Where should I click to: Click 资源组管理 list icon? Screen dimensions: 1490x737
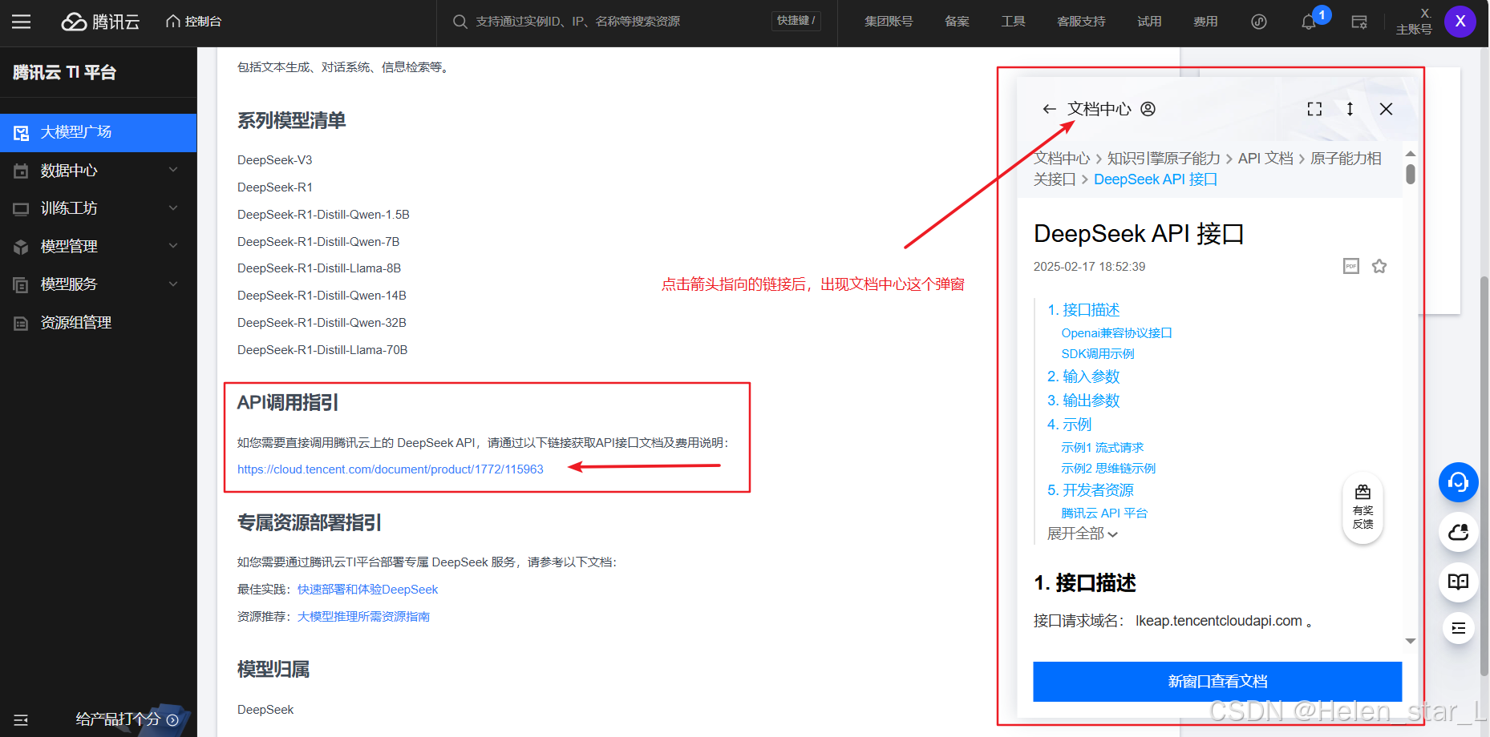click(x=21, y=323)
